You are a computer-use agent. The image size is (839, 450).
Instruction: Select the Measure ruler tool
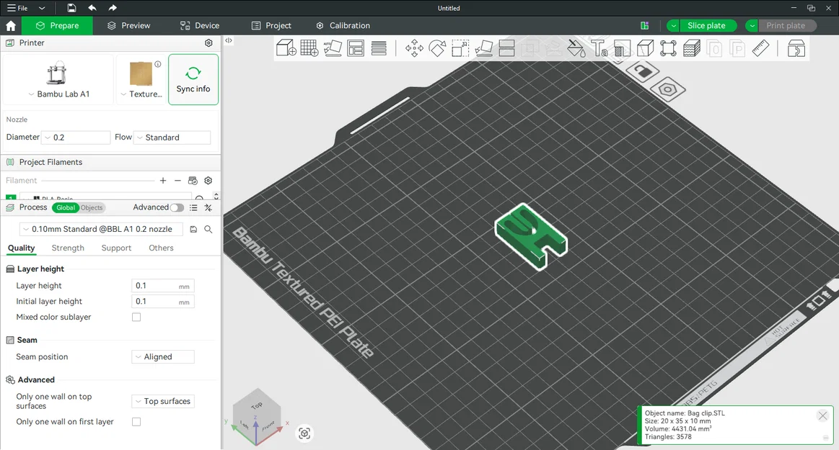(x=760, y=48)
